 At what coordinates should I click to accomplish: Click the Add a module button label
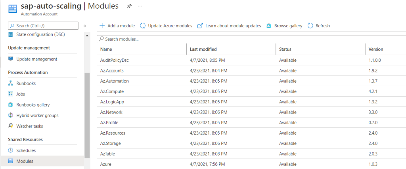click(x=121, y=26)
